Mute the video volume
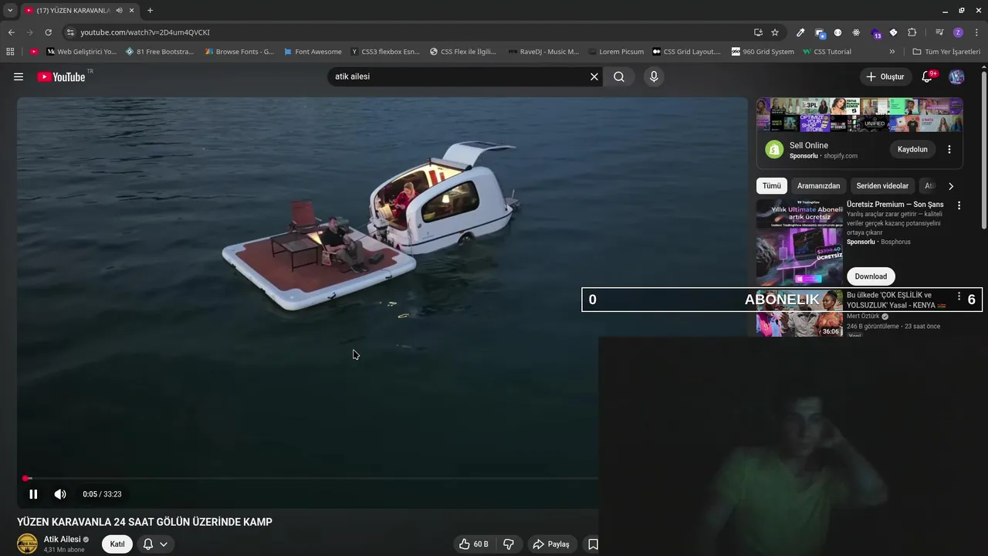The width and height of the screenshot is (988, 556). click(x=60, y=494)
